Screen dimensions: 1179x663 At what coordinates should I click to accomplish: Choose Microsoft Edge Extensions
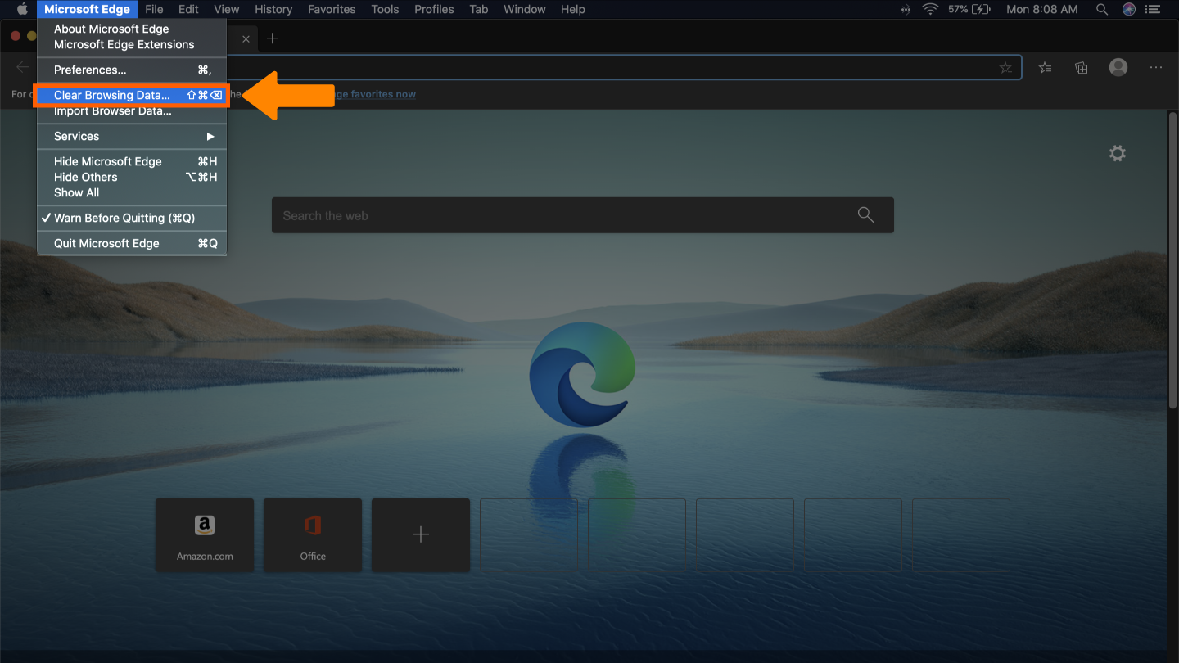[132, 44]
